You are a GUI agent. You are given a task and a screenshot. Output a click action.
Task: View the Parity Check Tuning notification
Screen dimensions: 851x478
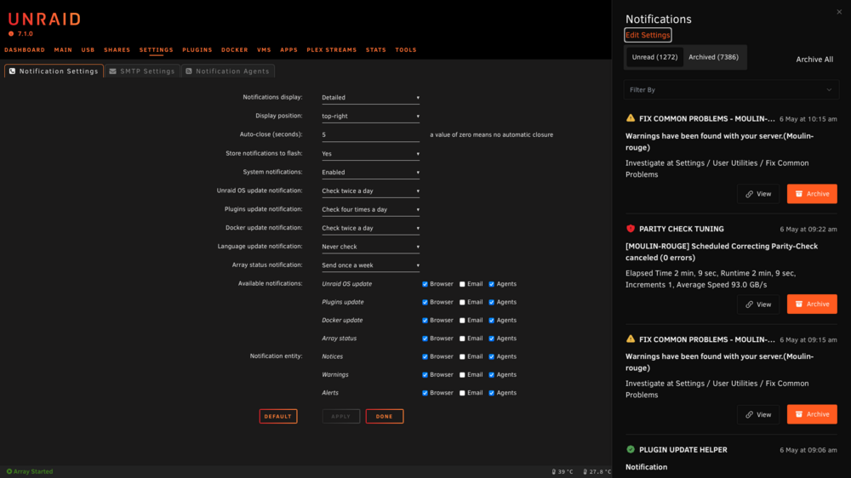tap(757, 304)
